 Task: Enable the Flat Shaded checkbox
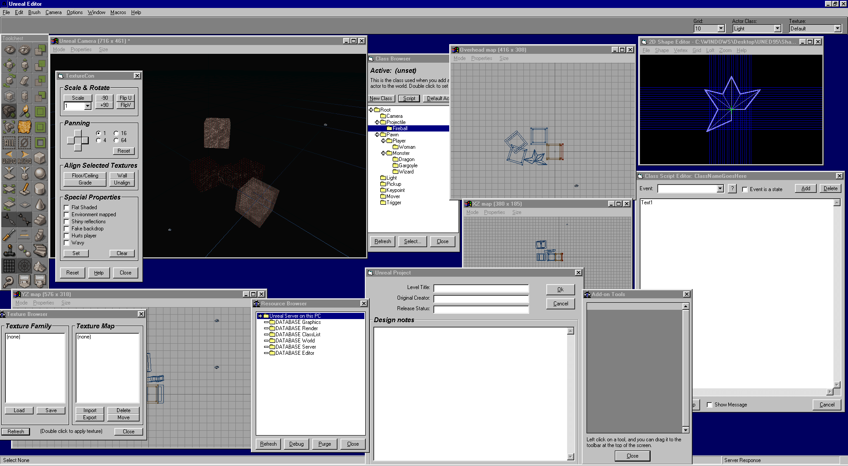click(x=67, y=207)
